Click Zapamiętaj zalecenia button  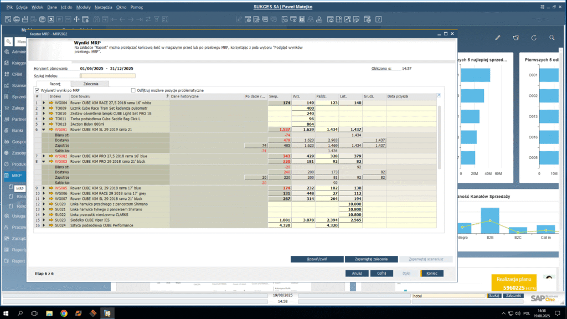pyautogui.click(x=371, y=259)
